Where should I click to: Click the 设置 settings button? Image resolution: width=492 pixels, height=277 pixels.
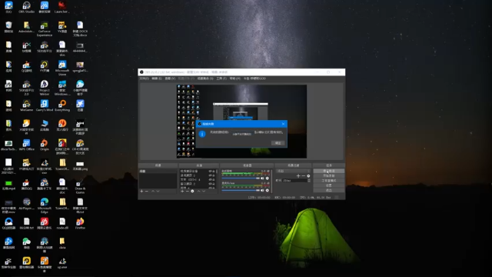point(328,185)
